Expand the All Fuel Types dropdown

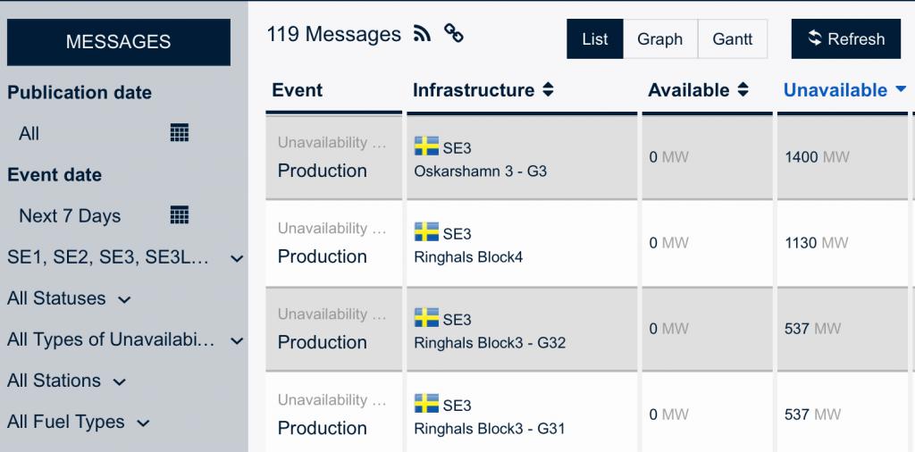[x=79, y=423]
